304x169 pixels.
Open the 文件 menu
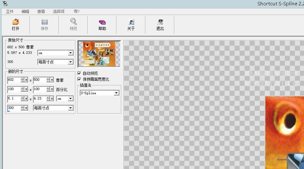tap(10, 11)
